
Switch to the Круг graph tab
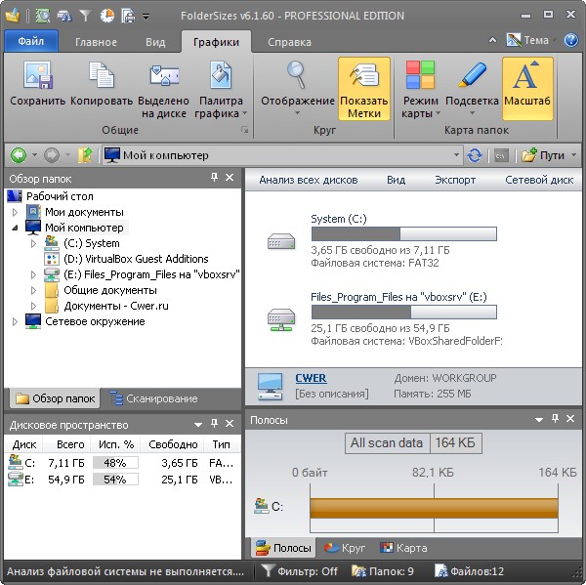pyautogui.click(x=345, y=548)
